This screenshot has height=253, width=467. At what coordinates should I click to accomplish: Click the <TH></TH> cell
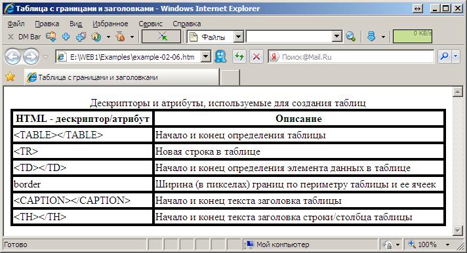click(83, 217)
